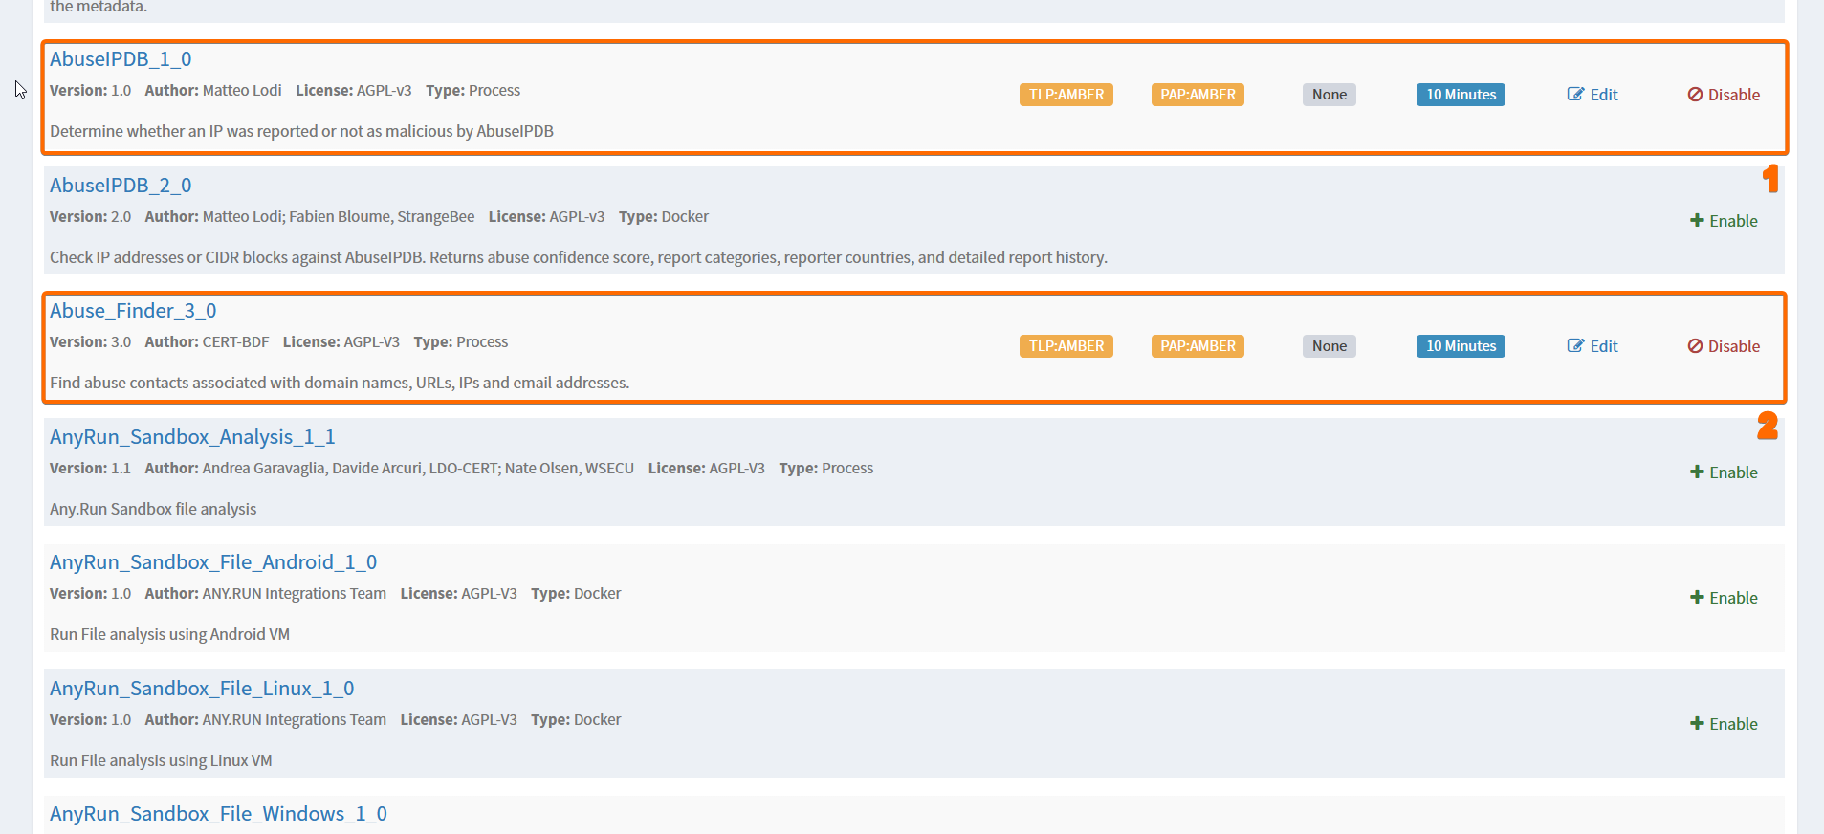Disable the Abuse_Finder_3_0 analyzer
The width and height of the screenshot is (1824, 834).
tap(1724, 346)
